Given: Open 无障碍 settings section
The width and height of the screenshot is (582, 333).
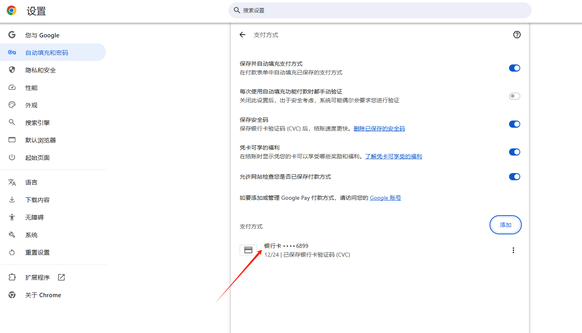Looking at the screenshot, I should (53, 217).
